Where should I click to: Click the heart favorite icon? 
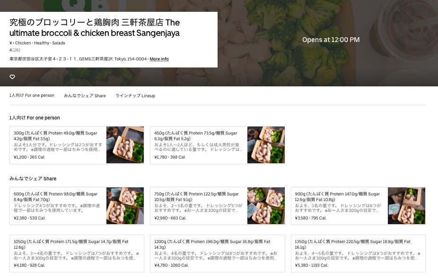tap(12, 77)
